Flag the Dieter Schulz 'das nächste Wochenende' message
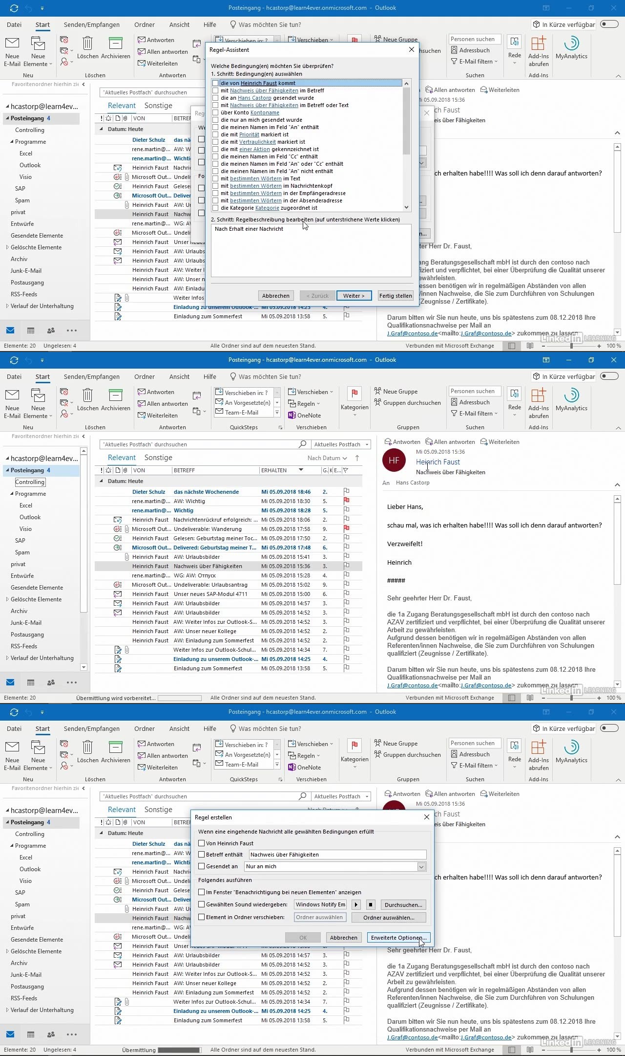The height and width of the screenshot is (1056, 625). pyautogui.click(x=346, y=492)
